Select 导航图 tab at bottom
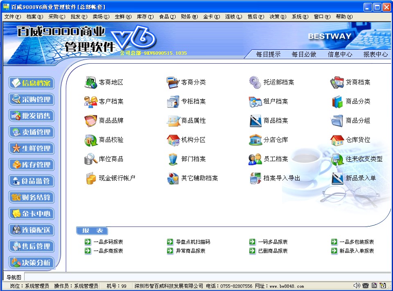This screenshot has width=393, height=291. click(14, 277)
